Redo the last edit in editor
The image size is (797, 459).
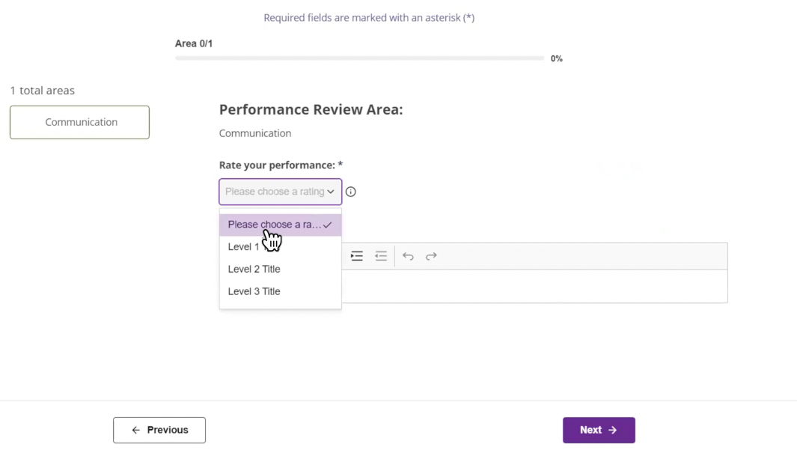coord(431,256)
